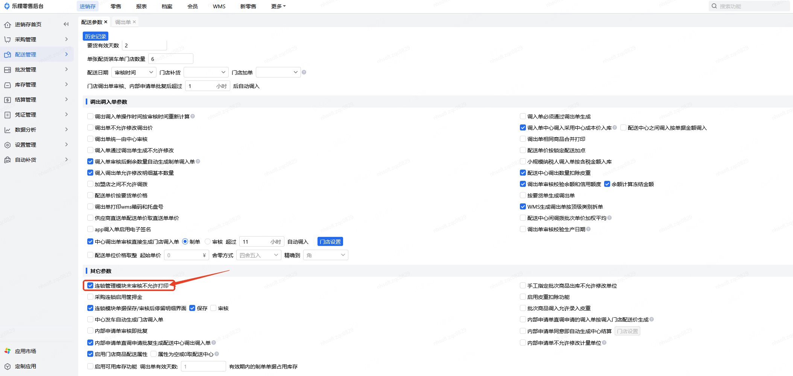Click the 库存管理 sidebar icon
Image resolution: width=793 pixels, height=376 pixels.
coord(8,85)
